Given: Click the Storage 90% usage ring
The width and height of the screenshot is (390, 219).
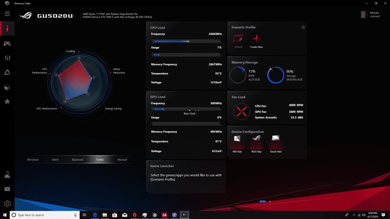Looking at the screenshot, I should click(276, 75).
